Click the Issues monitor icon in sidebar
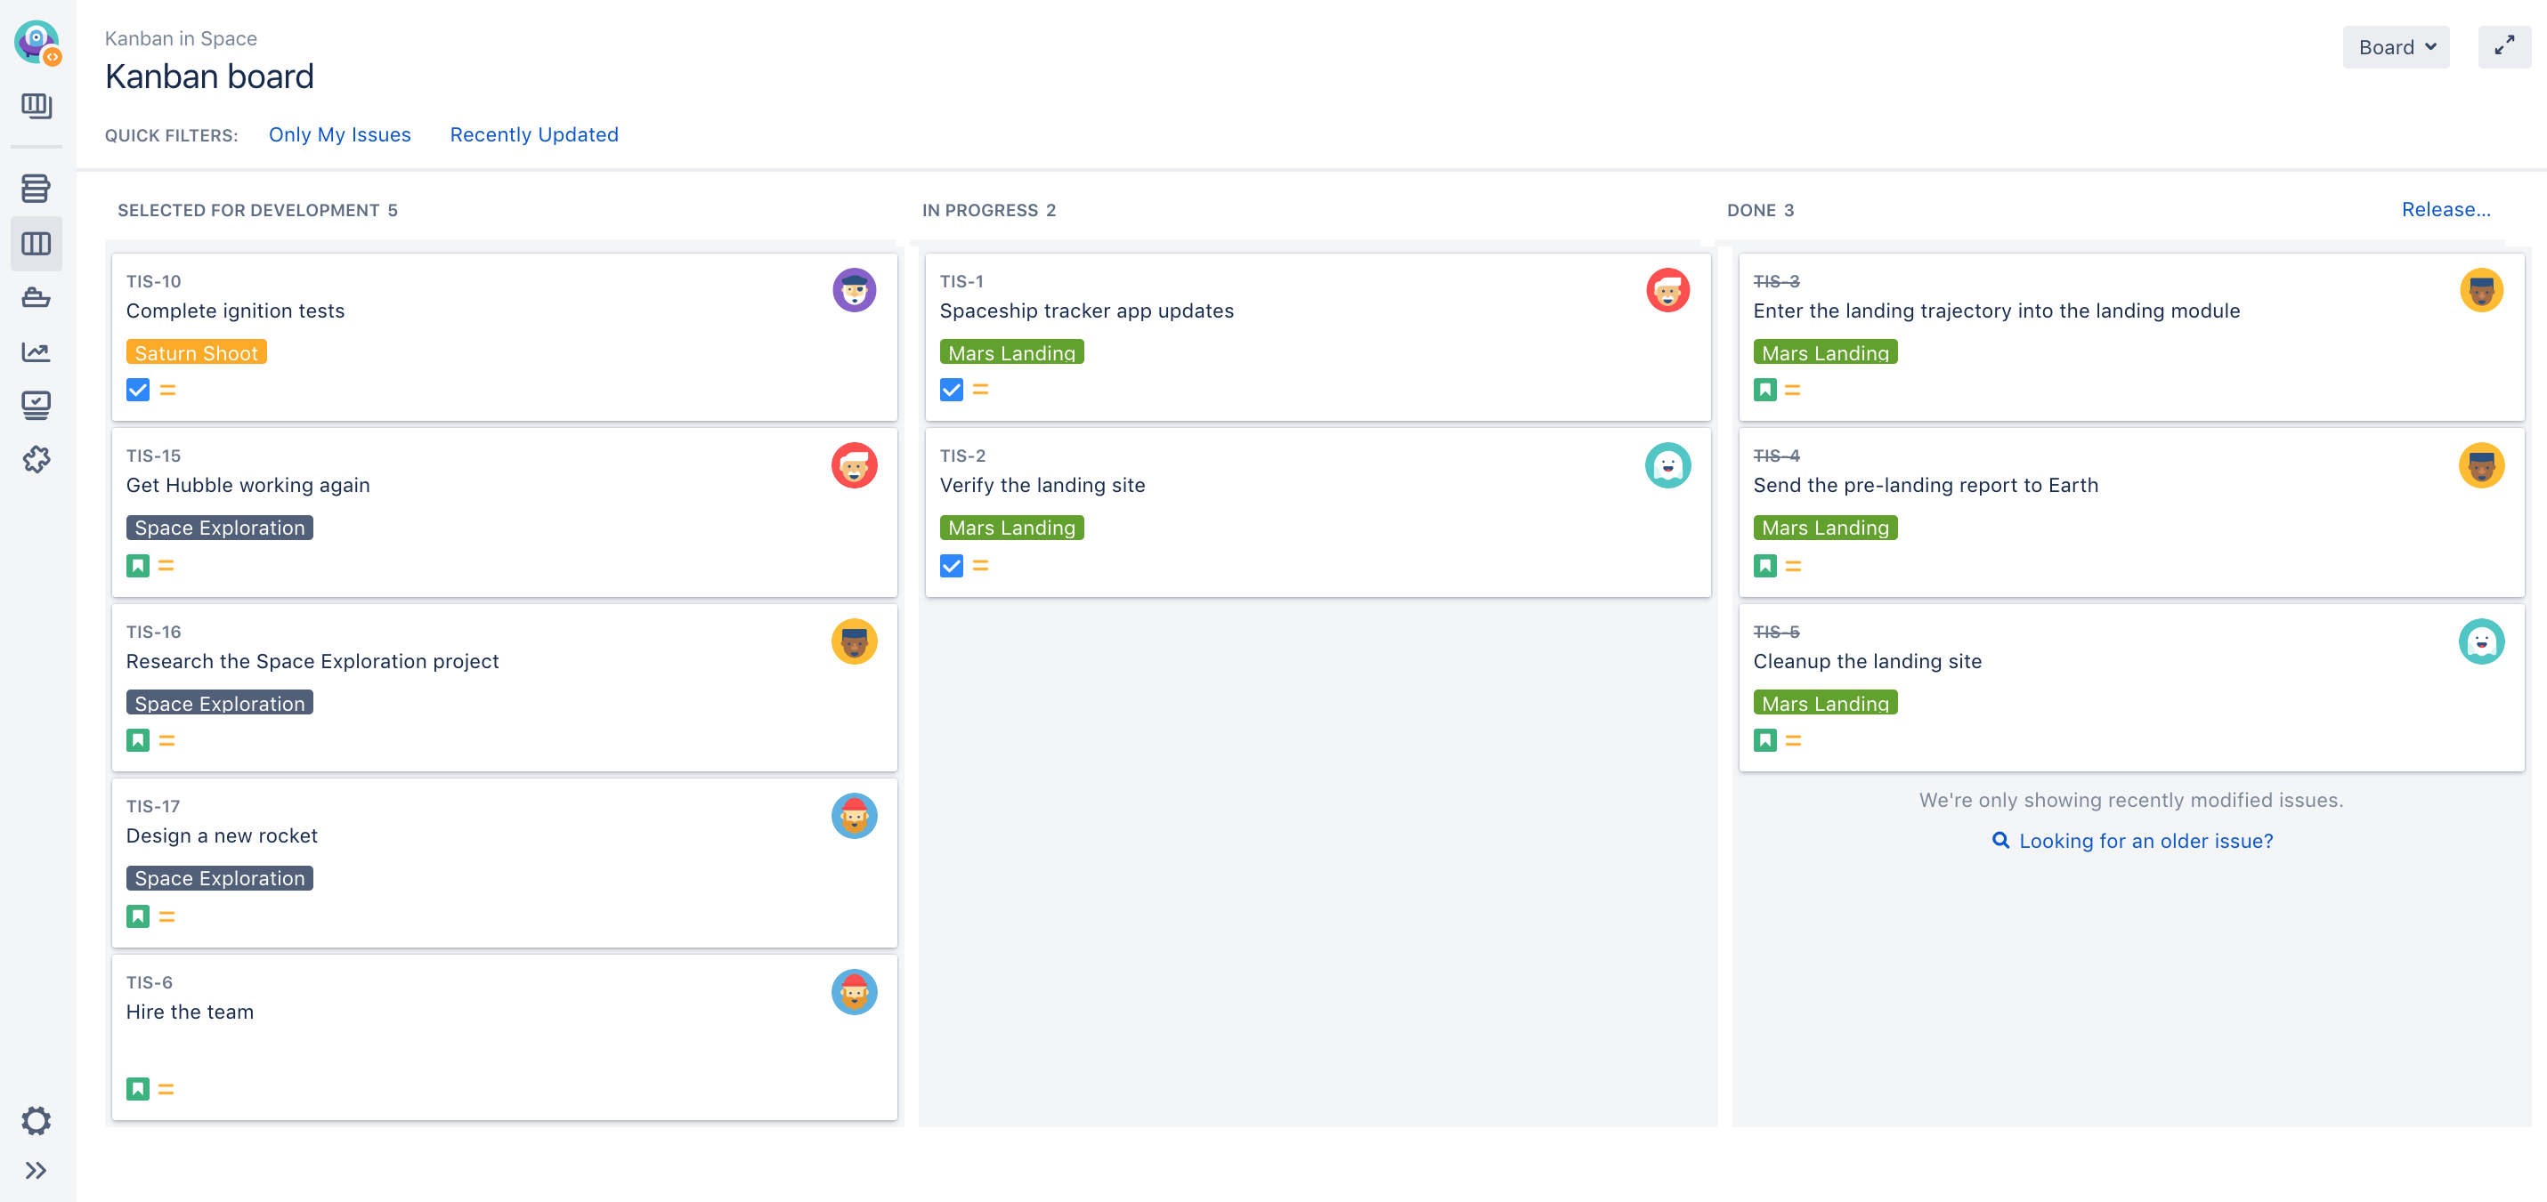The width and height of the screenshot is (2547, 1202). pyautogui.click(x=36, y=404)
